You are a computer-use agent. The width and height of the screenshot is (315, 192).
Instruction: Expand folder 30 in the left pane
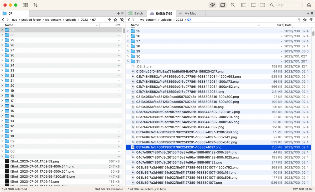[x=2, y=35]
